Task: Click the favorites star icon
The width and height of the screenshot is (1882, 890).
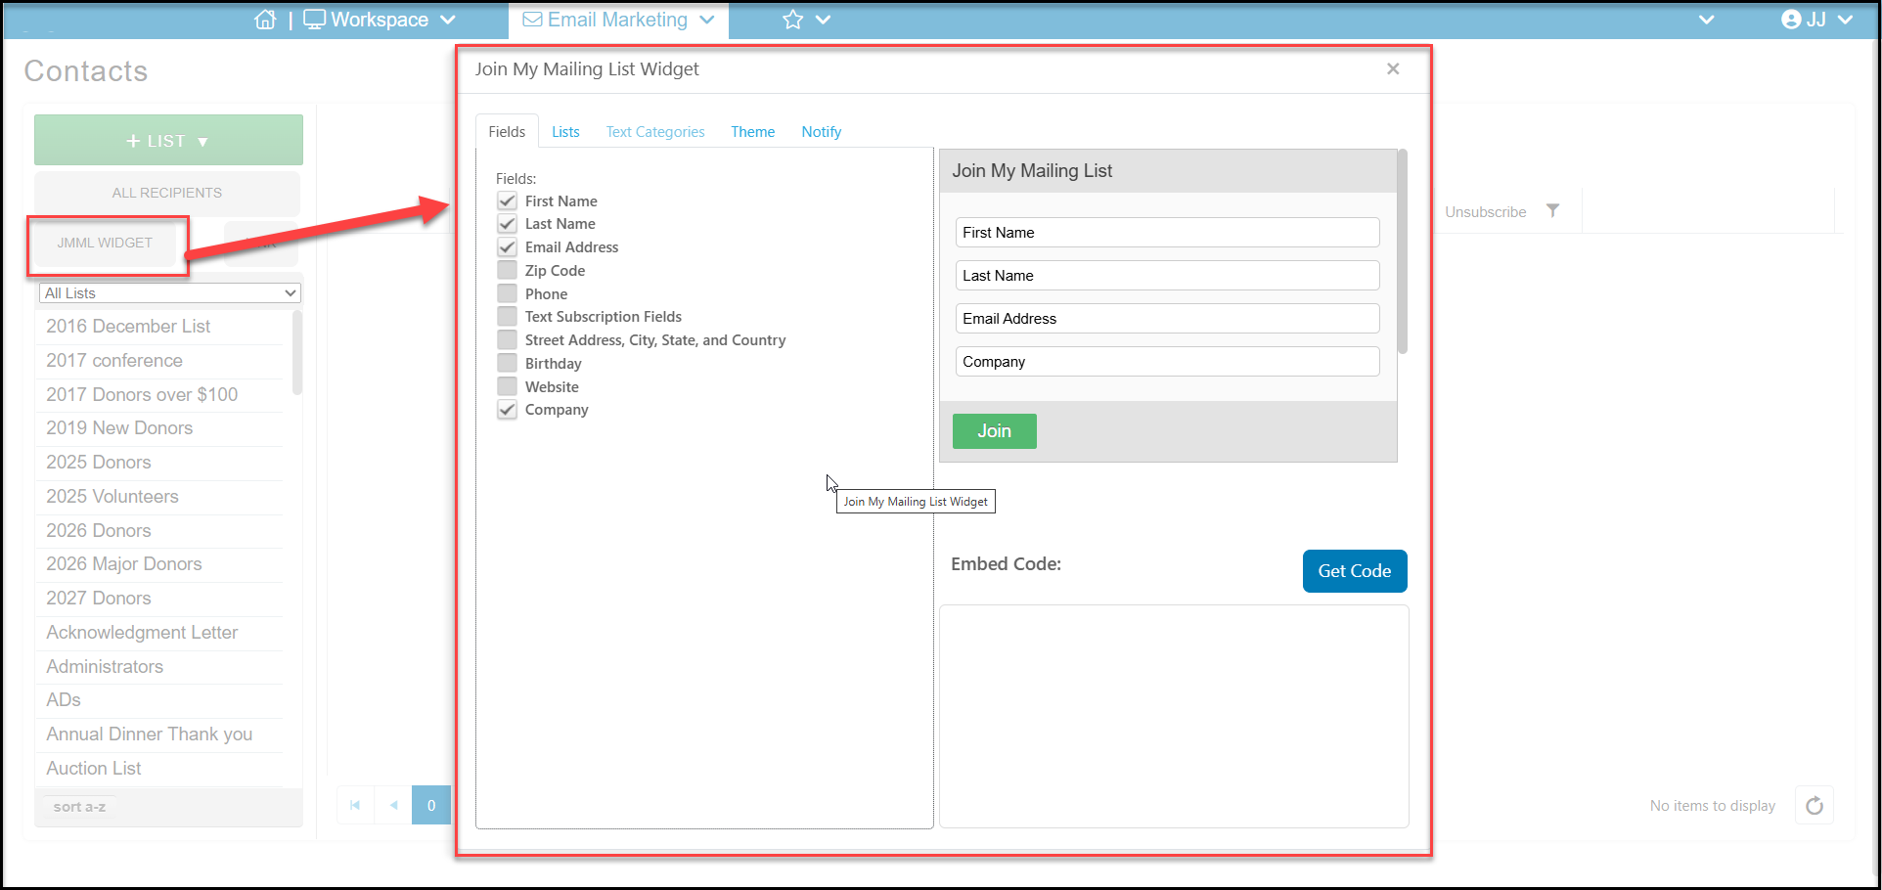Action: (x=792, y=20)
